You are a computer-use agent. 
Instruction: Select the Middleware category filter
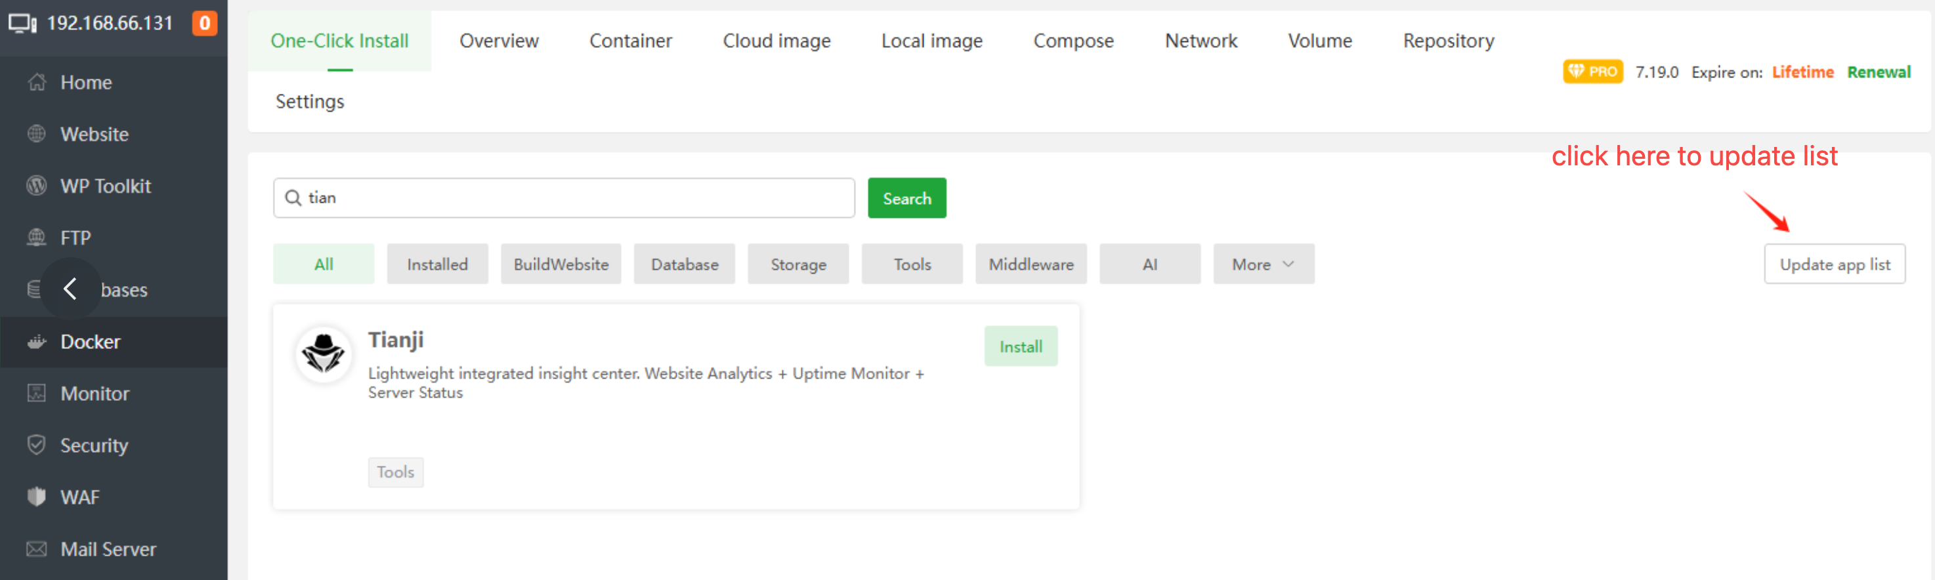pos(1030,264)
